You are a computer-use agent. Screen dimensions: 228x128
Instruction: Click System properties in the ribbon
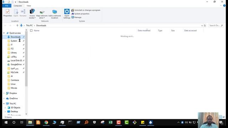[x=81, y=14]
